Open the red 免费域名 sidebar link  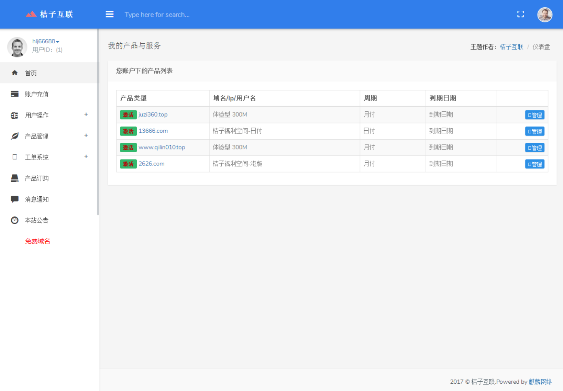point(38,241)
